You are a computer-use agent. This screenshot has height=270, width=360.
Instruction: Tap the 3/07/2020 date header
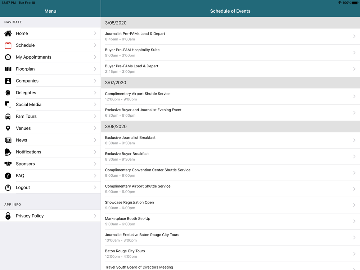[230, 83]
